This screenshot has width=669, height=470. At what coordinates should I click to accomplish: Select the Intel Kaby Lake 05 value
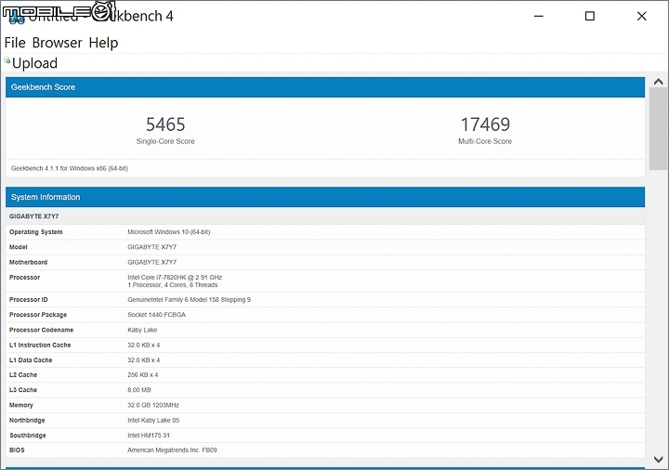click(153, 420)
